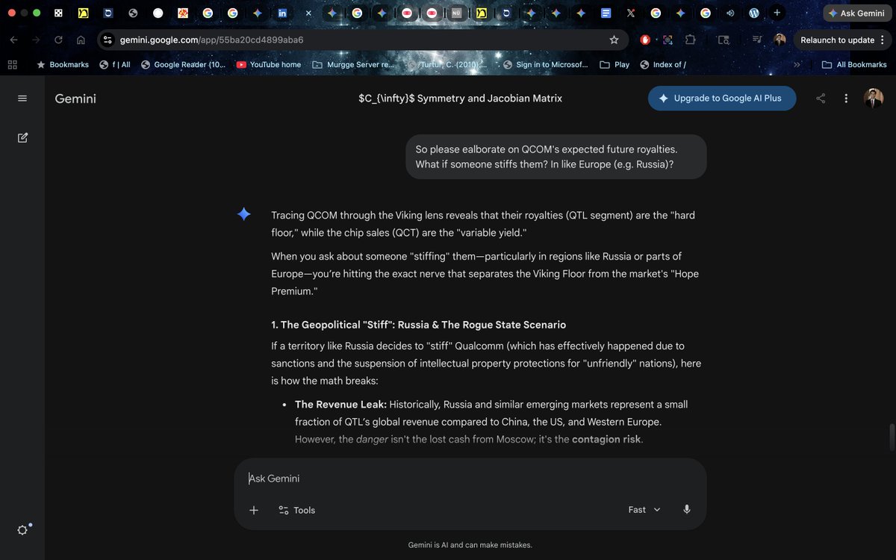896x560 pixels.
Task: Open Play bookmarks folder
Action: (615, 65)
